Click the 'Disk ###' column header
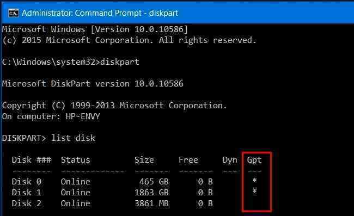This screenshot has width=354, height=216. coord(32,160)
